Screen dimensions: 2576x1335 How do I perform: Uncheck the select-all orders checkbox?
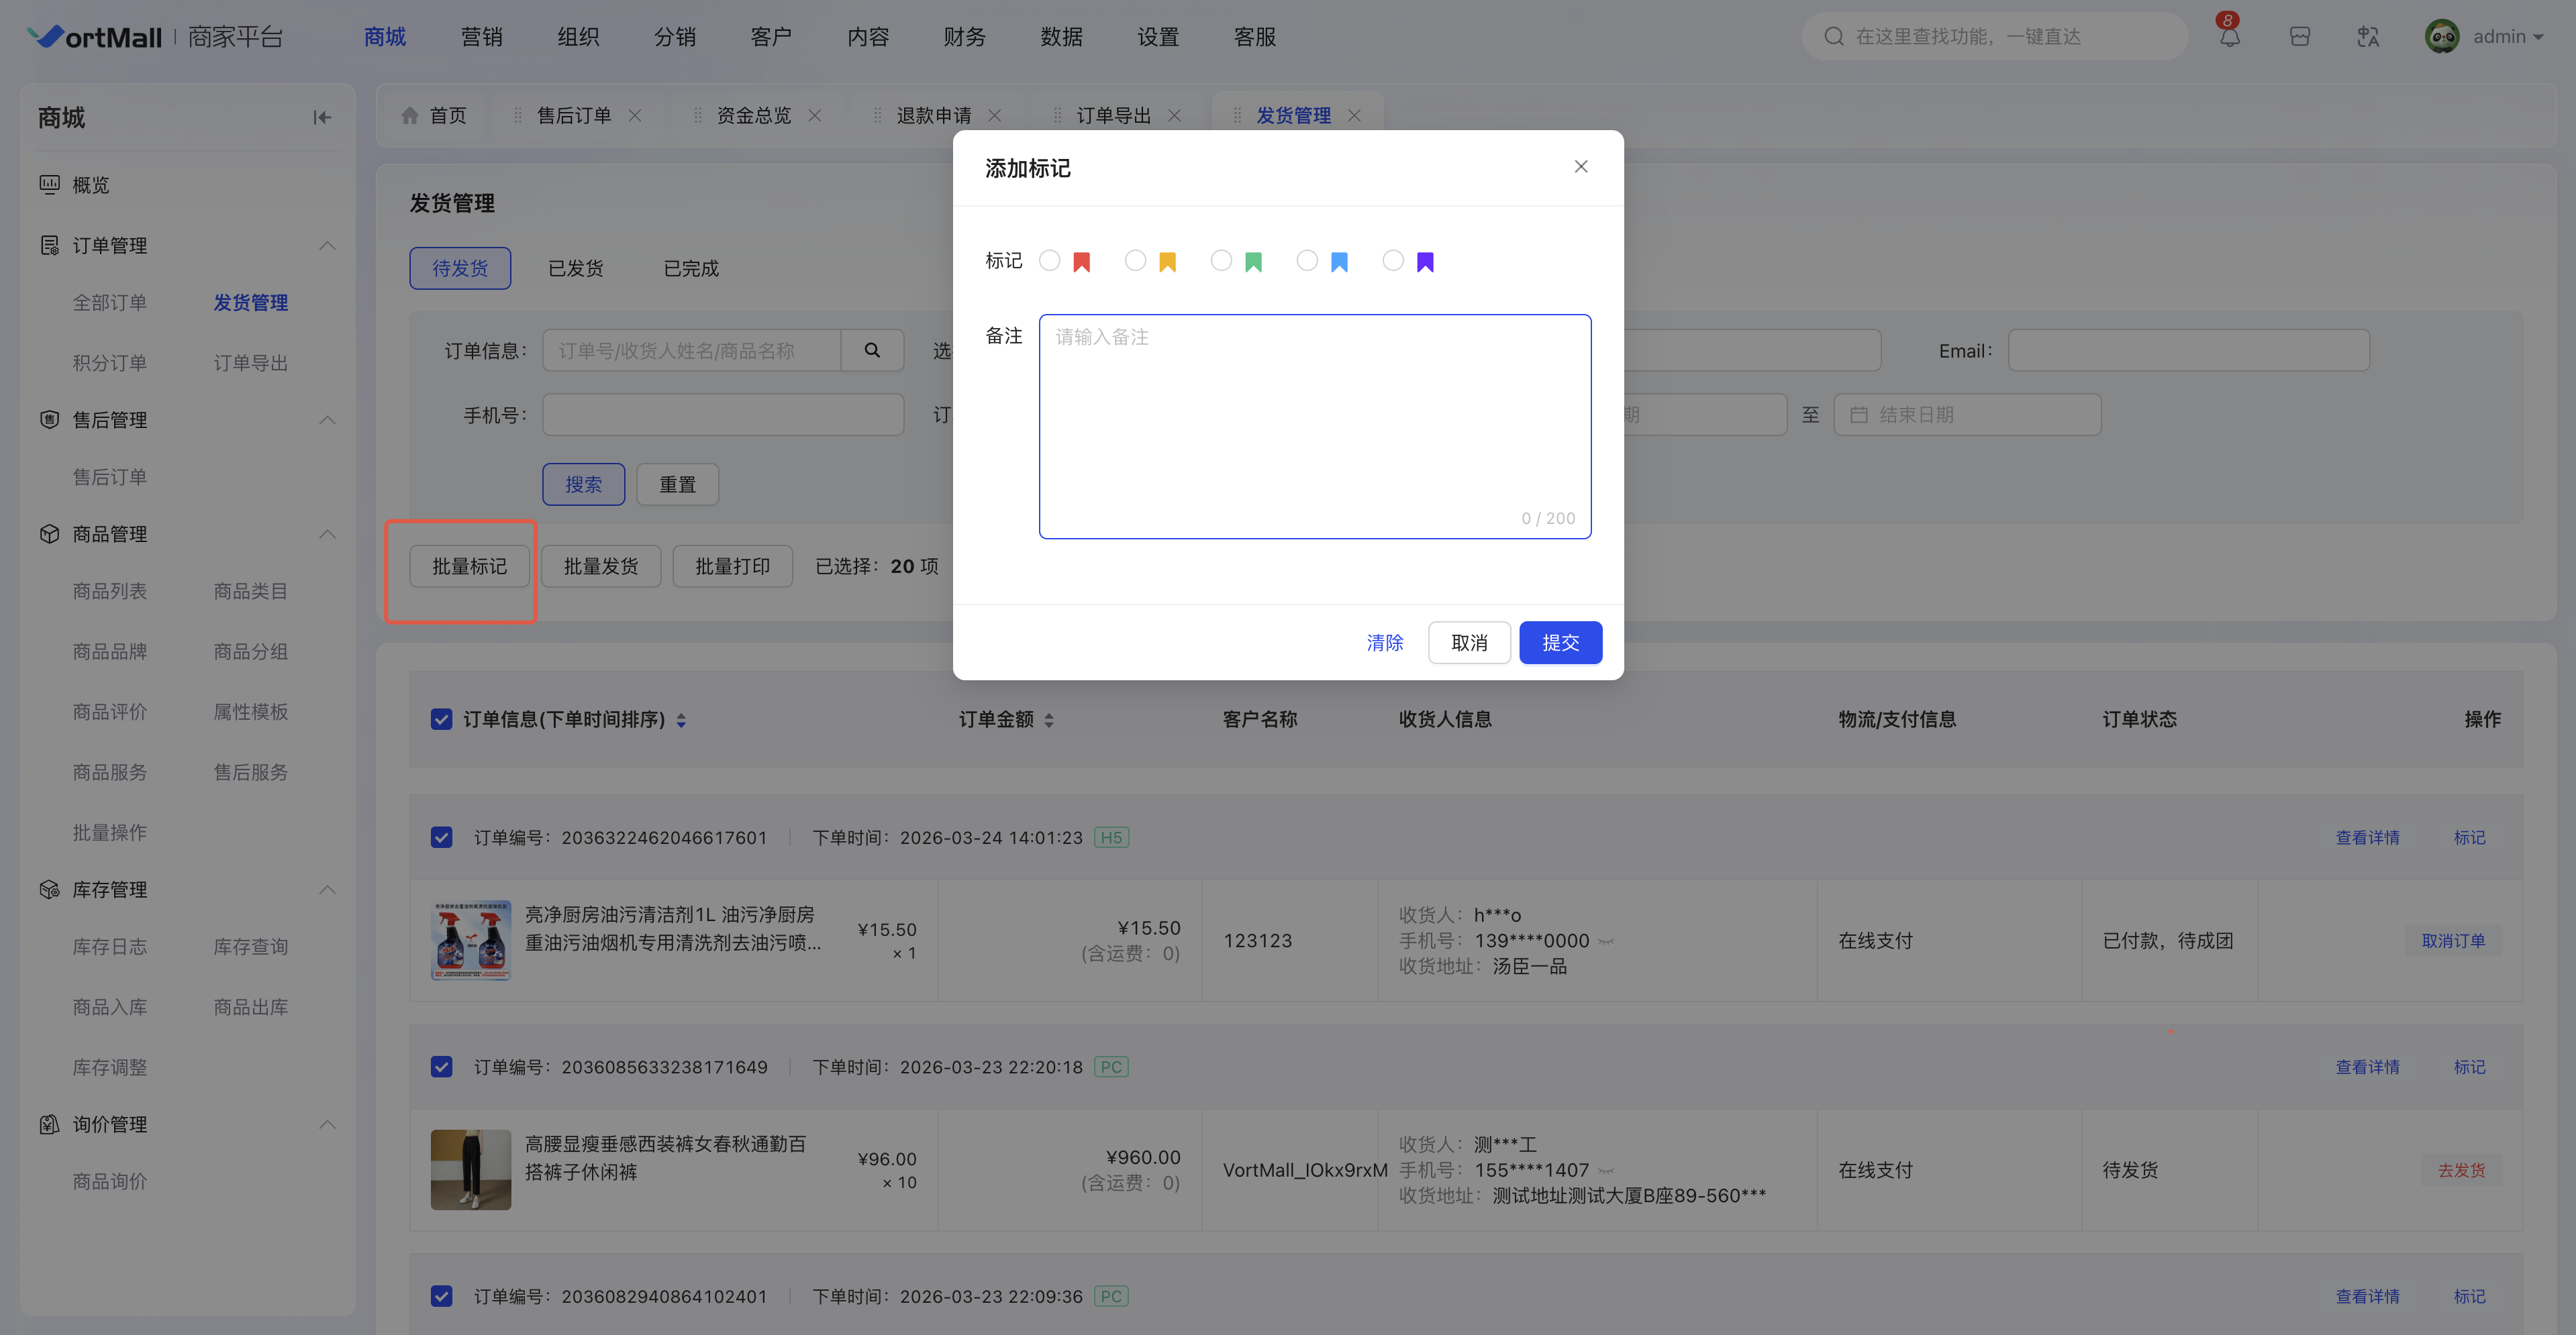coord(441,719)
